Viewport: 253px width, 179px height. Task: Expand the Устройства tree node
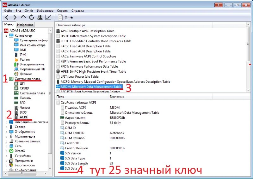pyautogui.click(x=6, y=156)
